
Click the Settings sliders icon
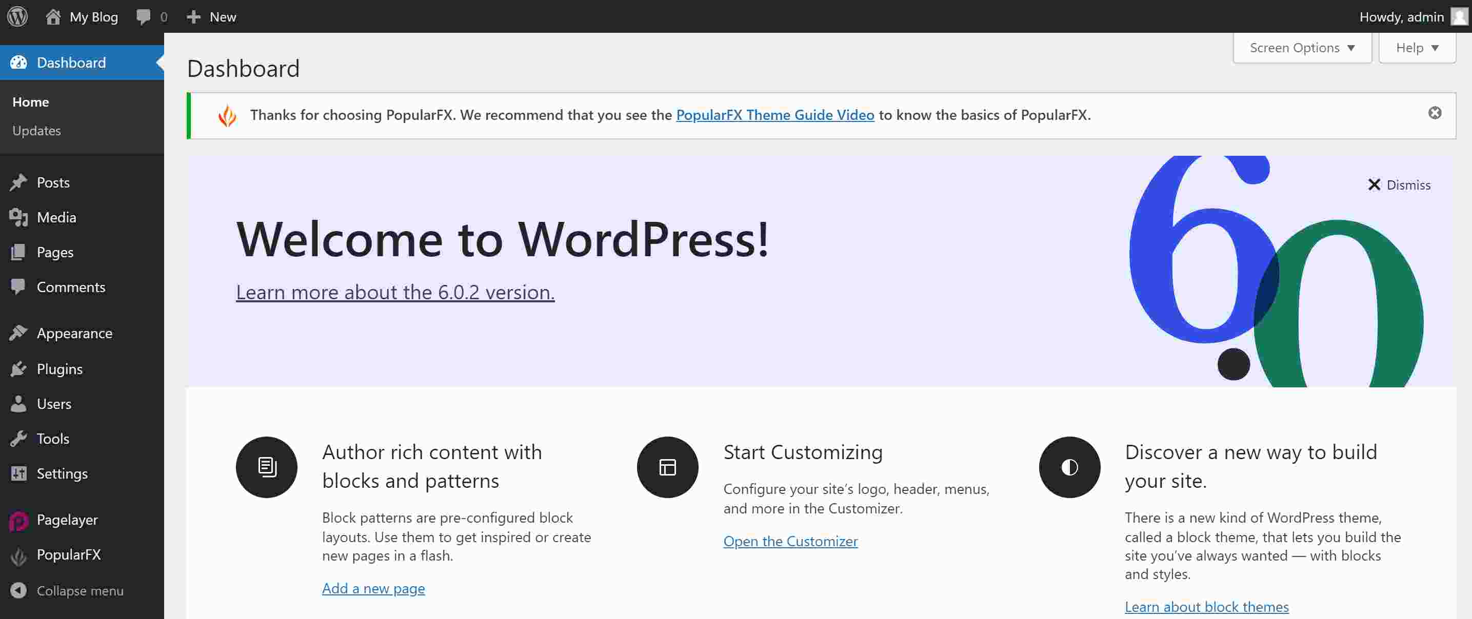coord(18,473)
